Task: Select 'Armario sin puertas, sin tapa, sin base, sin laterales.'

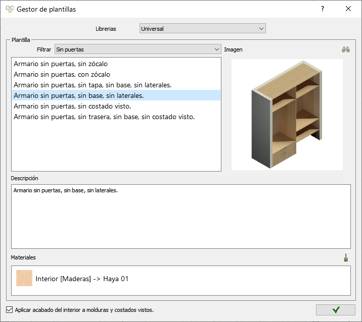Action: pyautogui.click(x=116, y=85)
